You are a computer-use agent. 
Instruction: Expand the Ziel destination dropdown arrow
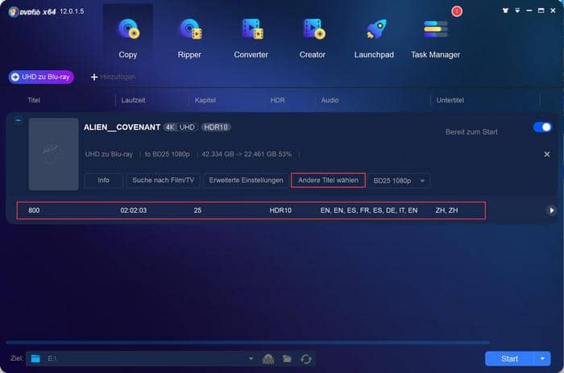click(x=251, y=358)
